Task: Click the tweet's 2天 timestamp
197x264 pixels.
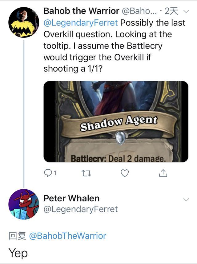Action: tap(171, 11)
